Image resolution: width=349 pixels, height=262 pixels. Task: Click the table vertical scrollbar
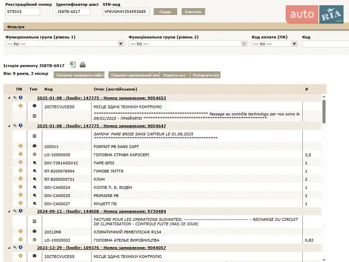pos(324,111)
